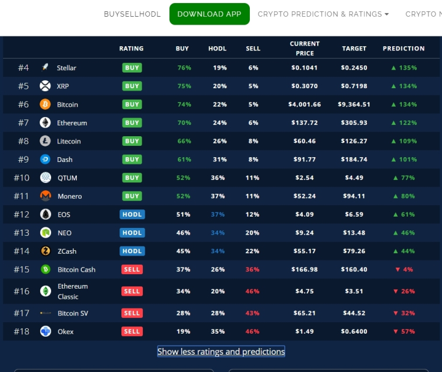Screen dimensions: 442x372
Task: Click the SELL badge for Bitcoin SV
Action: [132, 313]
